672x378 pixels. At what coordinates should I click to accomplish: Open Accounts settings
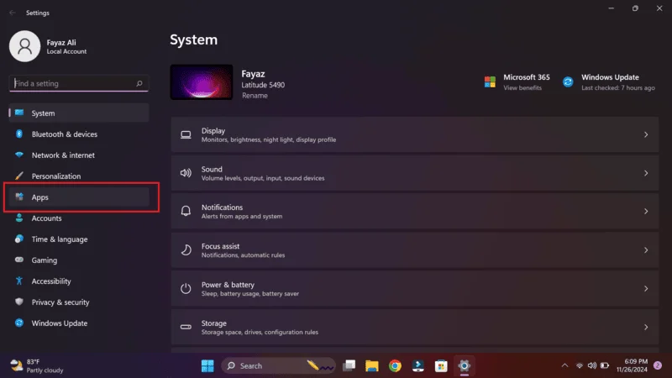click(79, 218)
